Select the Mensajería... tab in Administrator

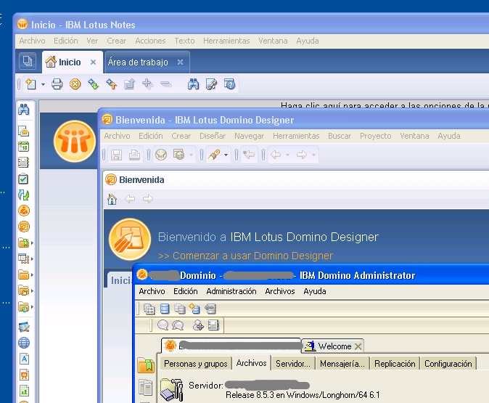tap(342, 364)
